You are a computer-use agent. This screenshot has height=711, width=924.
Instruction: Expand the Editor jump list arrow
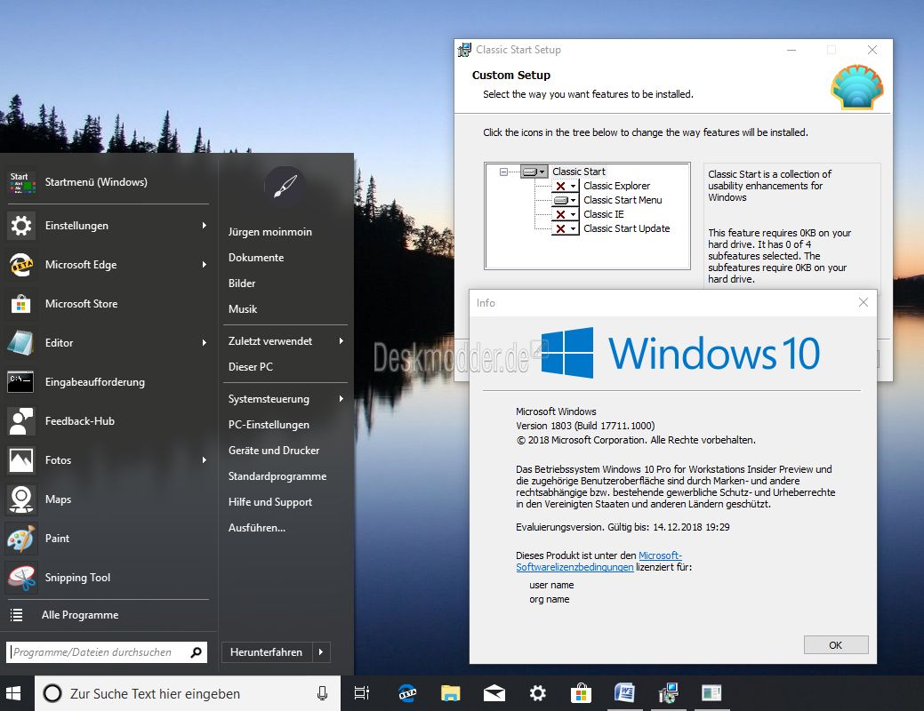coord(204,343)
